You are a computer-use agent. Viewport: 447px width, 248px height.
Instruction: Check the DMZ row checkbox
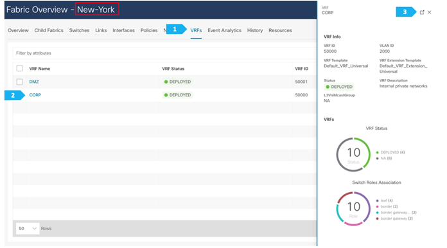(20, 82)
